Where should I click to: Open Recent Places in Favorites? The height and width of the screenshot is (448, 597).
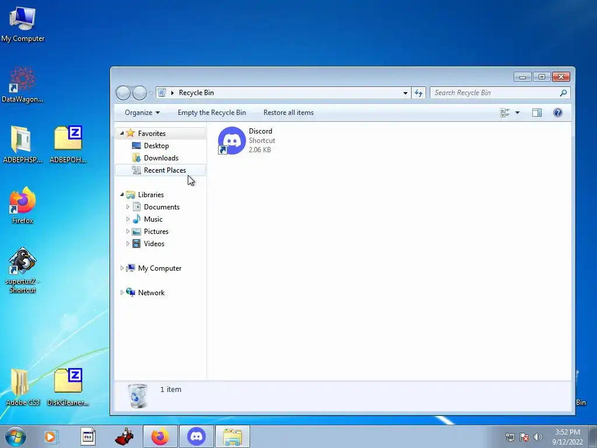pyautogui.click(x=164, y=170)
